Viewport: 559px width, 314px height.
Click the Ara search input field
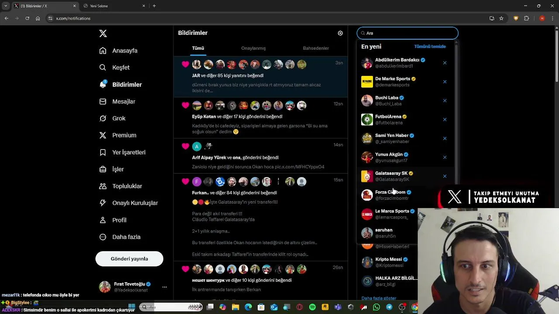point(407,33)
